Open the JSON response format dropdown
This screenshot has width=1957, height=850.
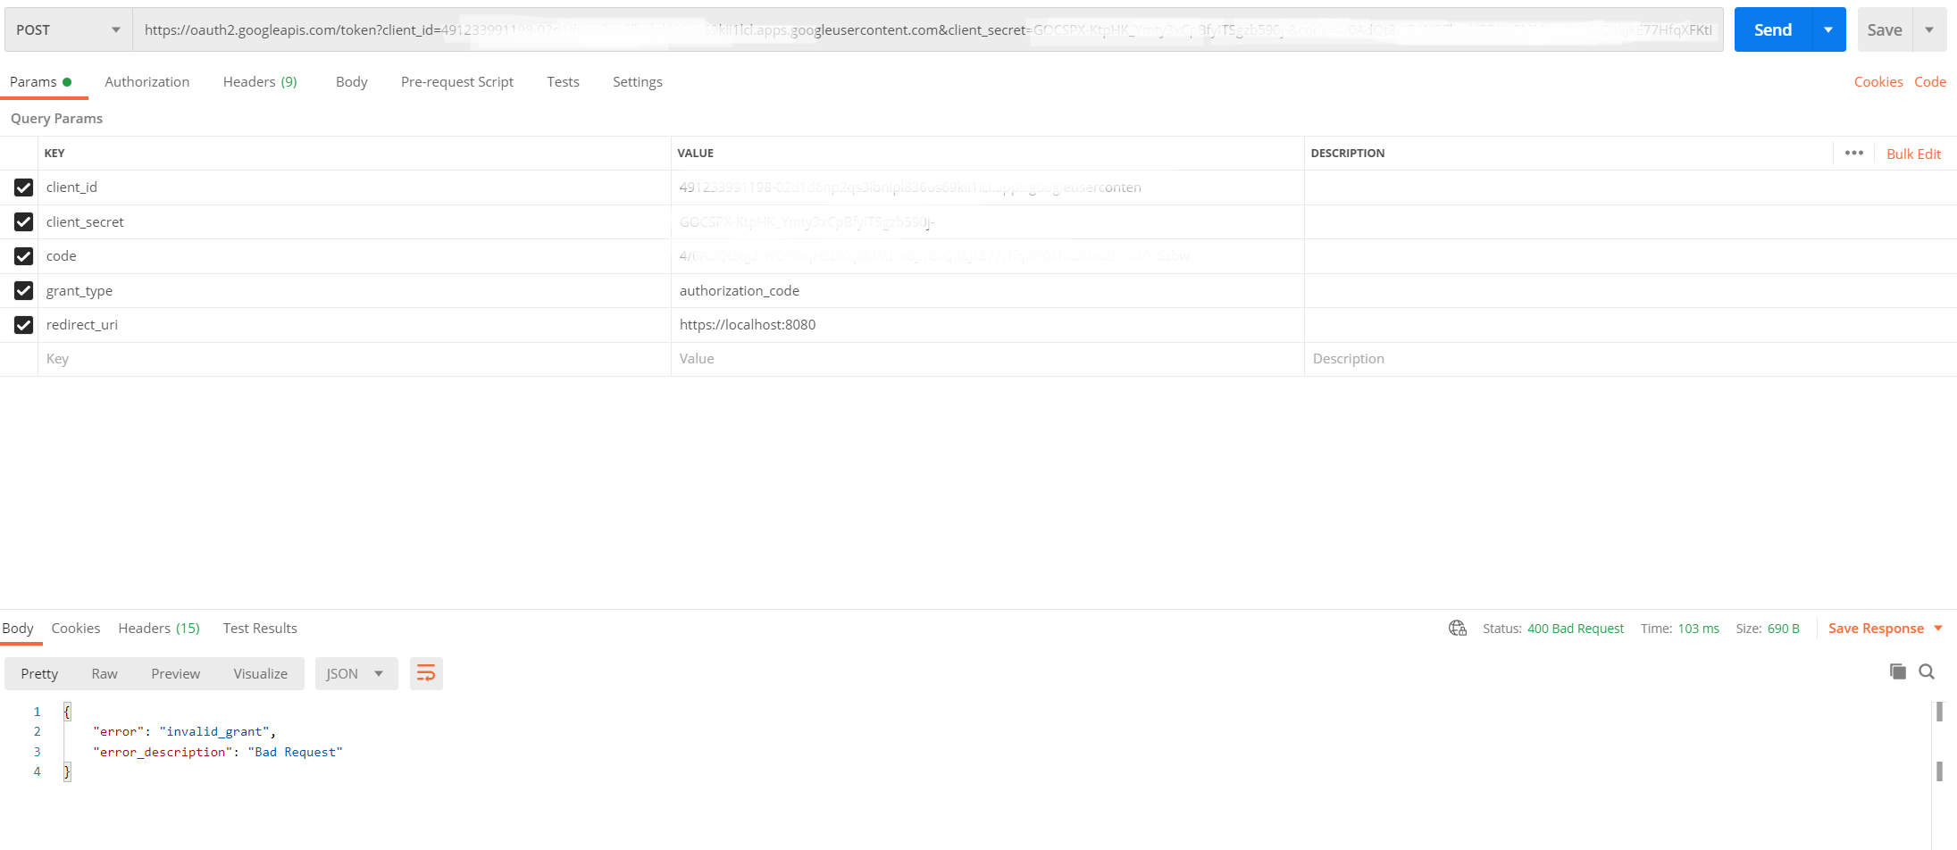(x=355, y=673)
